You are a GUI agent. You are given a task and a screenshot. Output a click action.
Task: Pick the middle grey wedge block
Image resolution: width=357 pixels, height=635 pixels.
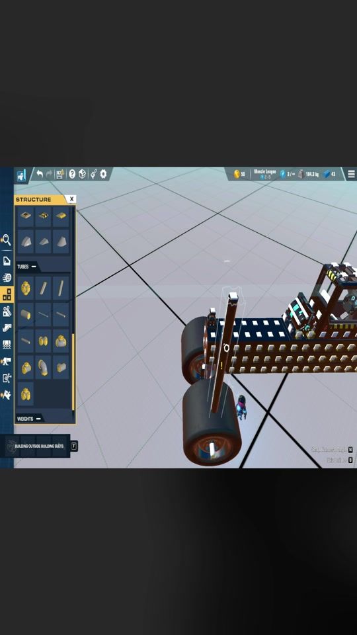point(43,241)
